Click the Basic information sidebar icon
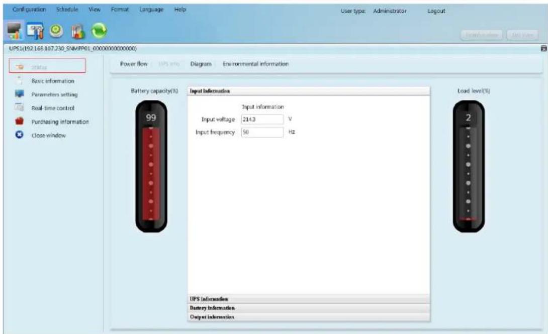 [x=19, y=80]
